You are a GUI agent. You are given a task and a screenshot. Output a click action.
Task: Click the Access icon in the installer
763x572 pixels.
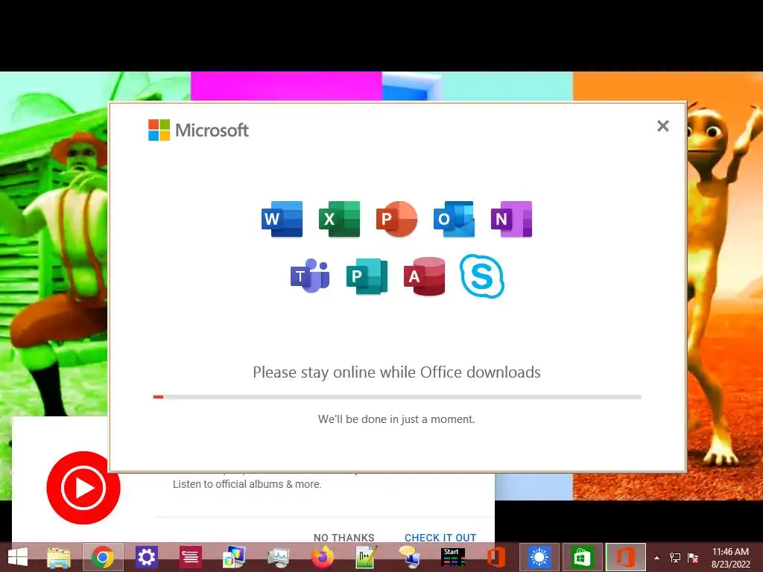pyautogui.click(x=424, y=276)
